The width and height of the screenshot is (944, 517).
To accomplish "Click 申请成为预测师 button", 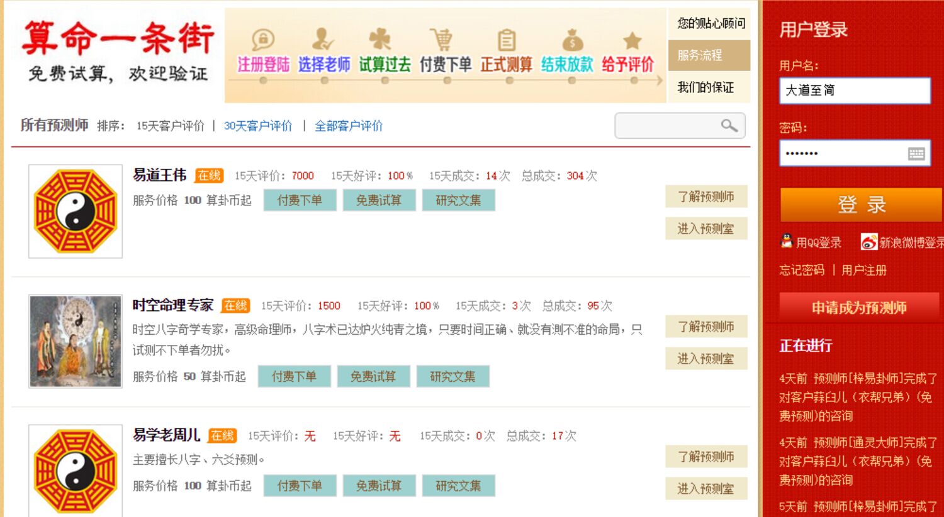I will [x=859, y=307].
